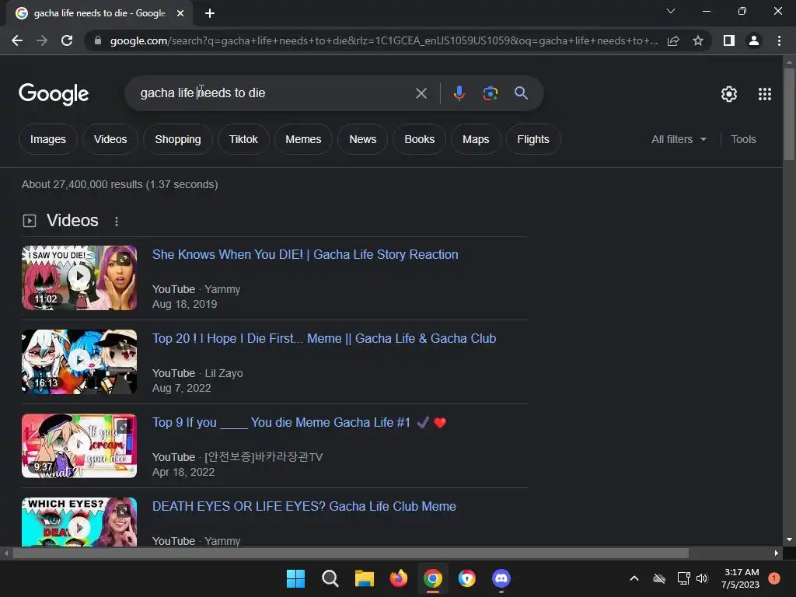Switch to the News filter

coord(362,139)
